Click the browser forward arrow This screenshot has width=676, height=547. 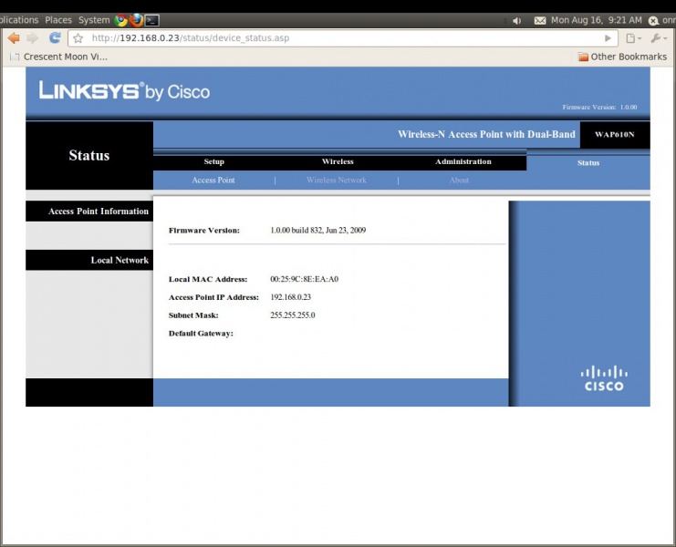coord(32,38)
